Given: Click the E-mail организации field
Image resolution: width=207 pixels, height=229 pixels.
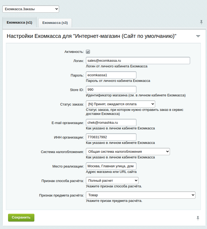Looking at the screenshot, I should tap(111, 122).
